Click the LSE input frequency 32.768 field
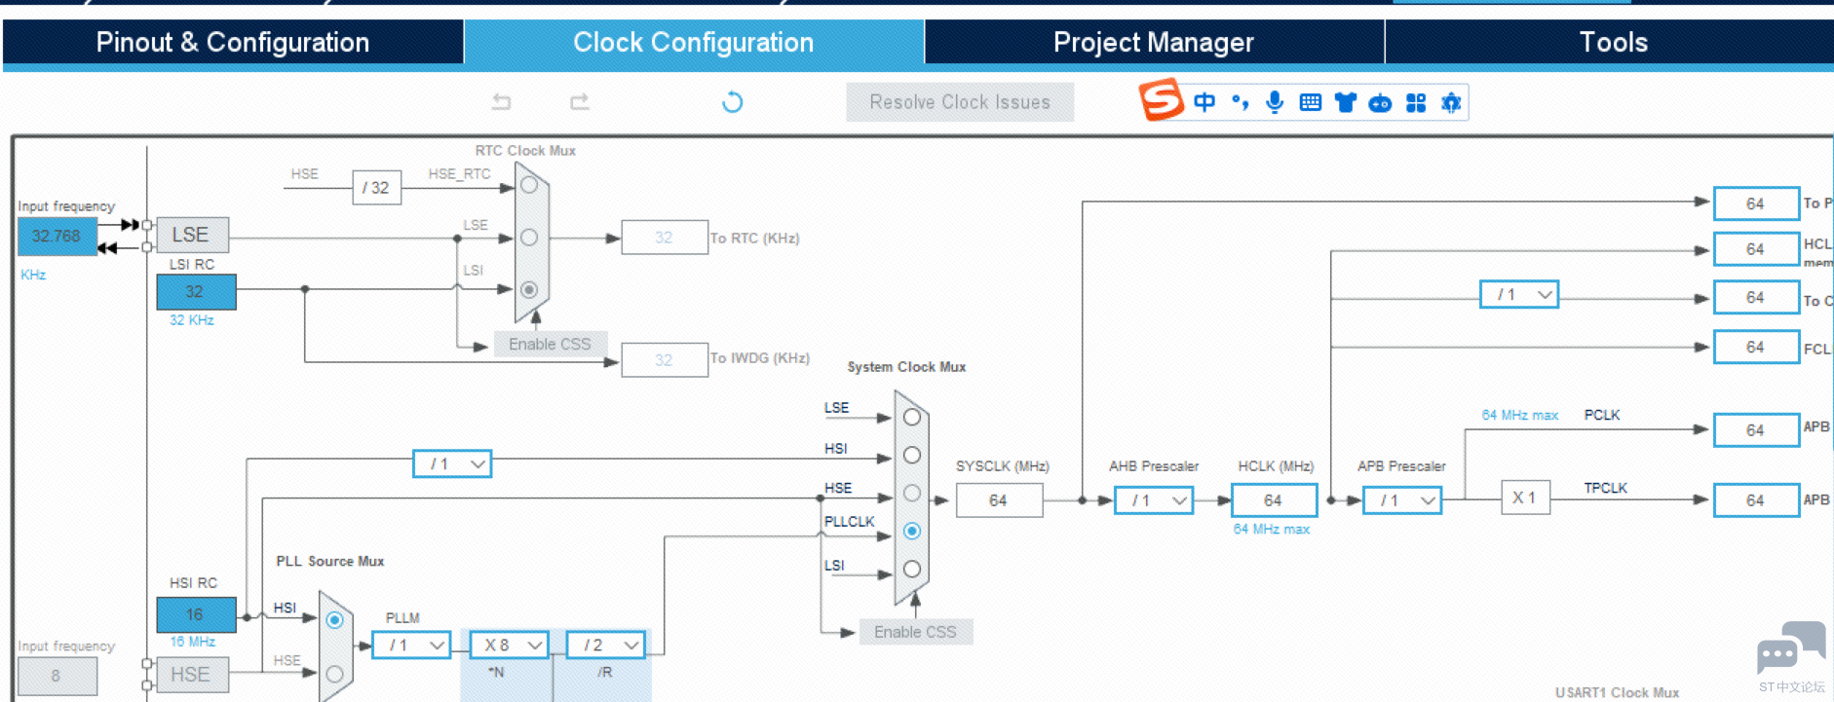The image size is (1834, 702). point(57,236)
